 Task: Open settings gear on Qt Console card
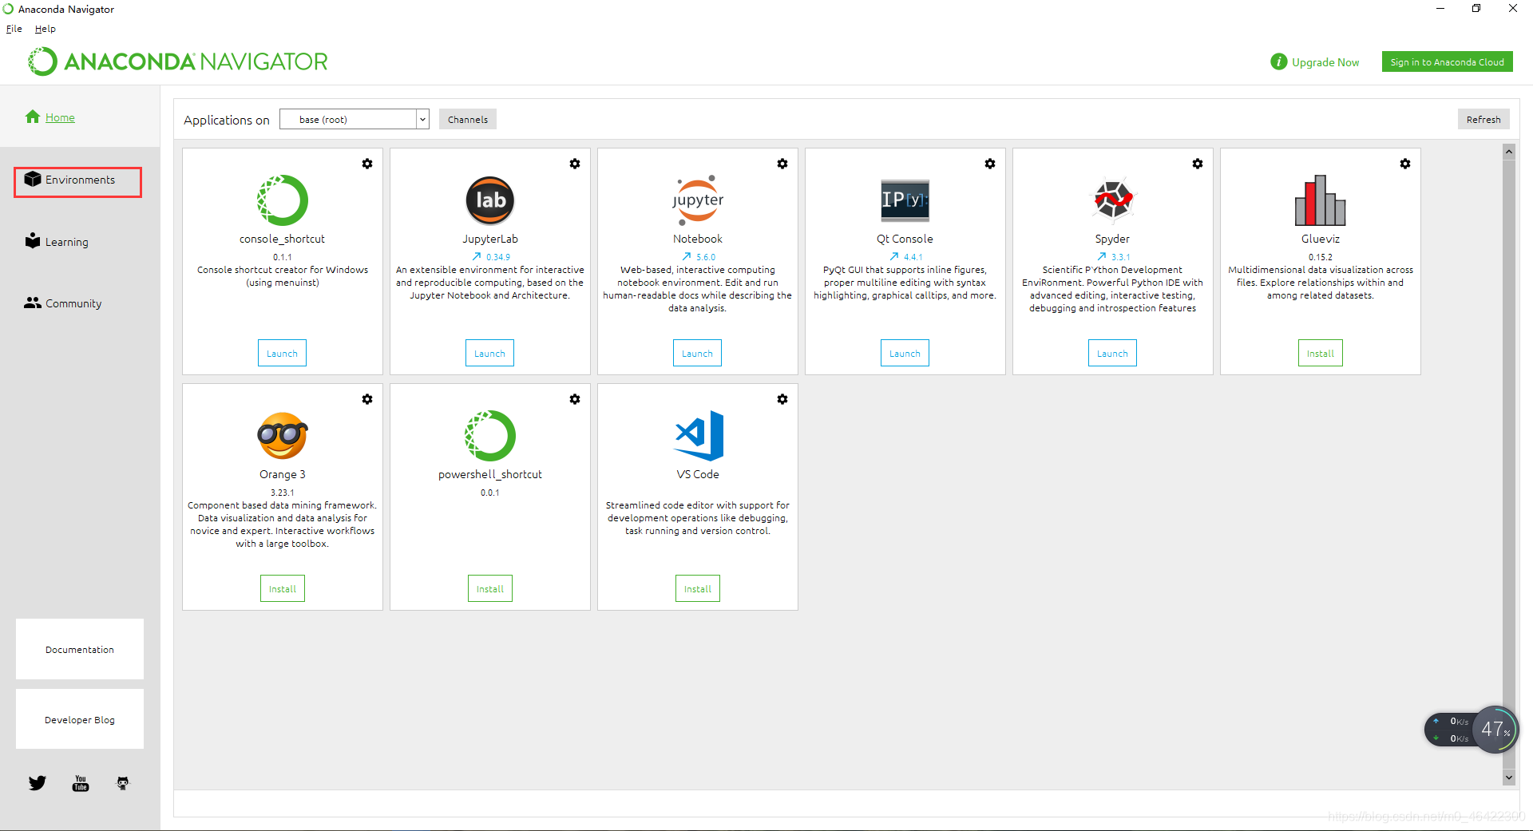click(990, 164)
